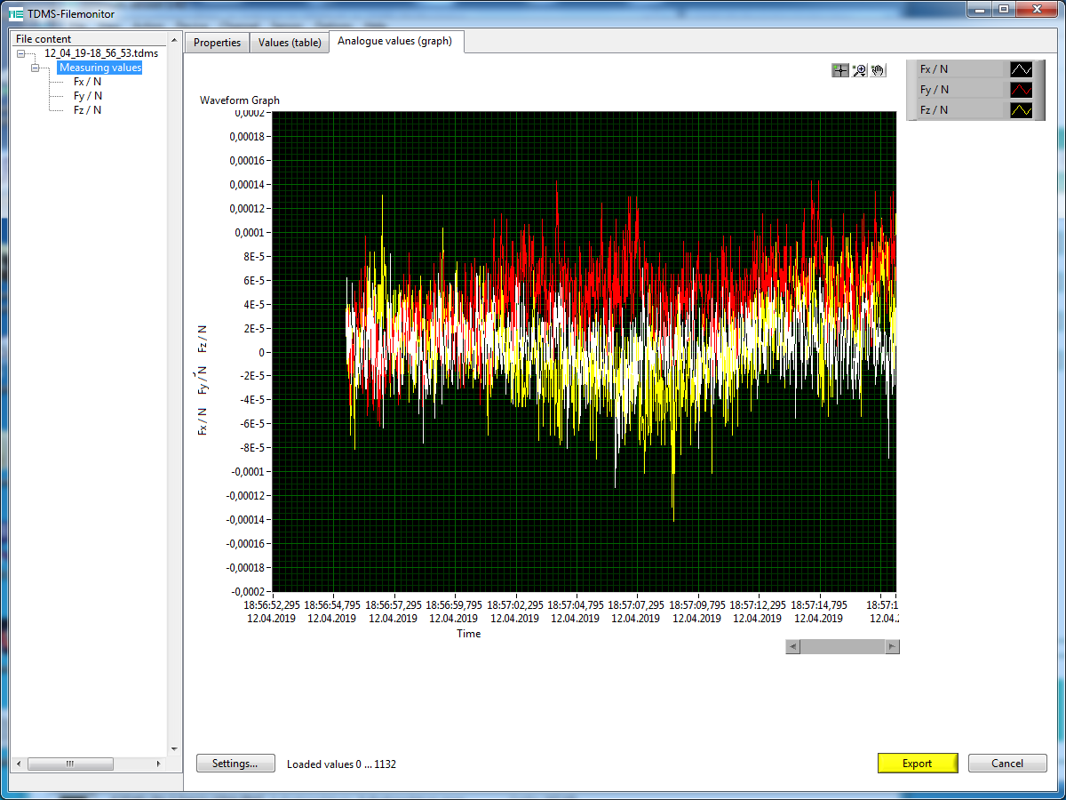
Task: Click the Fx / N legend label
Action: [935, 69]
